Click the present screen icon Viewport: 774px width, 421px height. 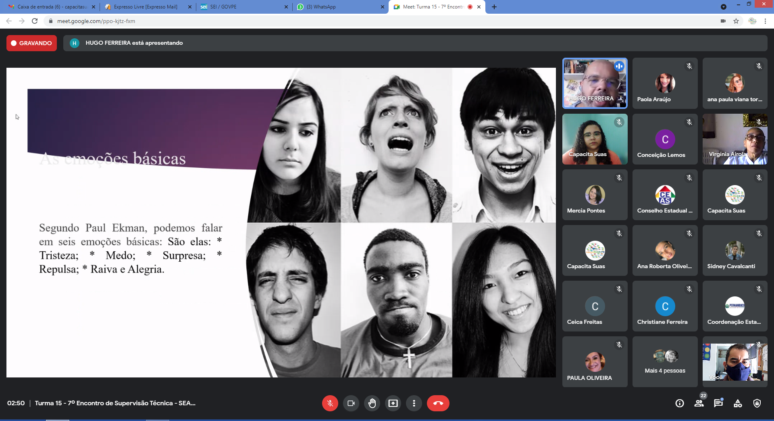[x=393, y=403]
